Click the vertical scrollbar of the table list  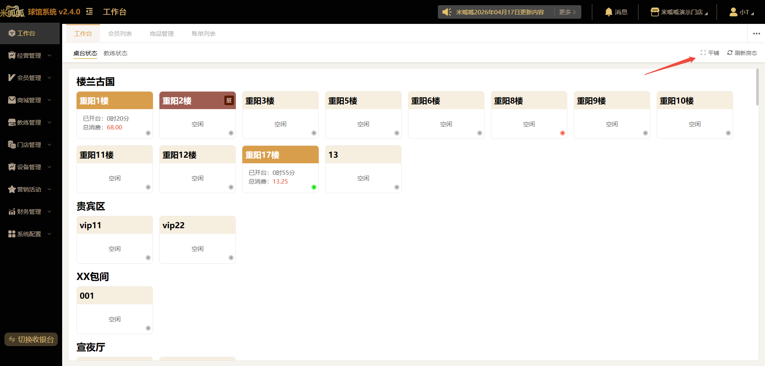pos(757,87)
